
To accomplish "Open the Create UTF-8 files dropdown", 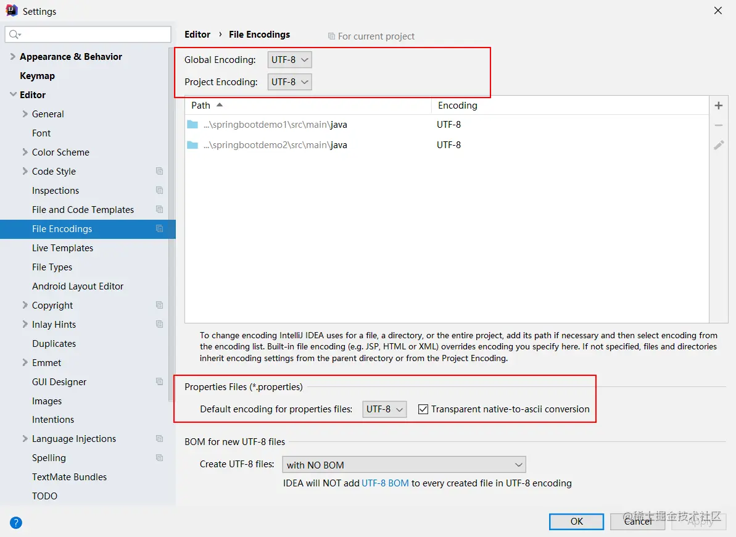I will tap(403, 465).
